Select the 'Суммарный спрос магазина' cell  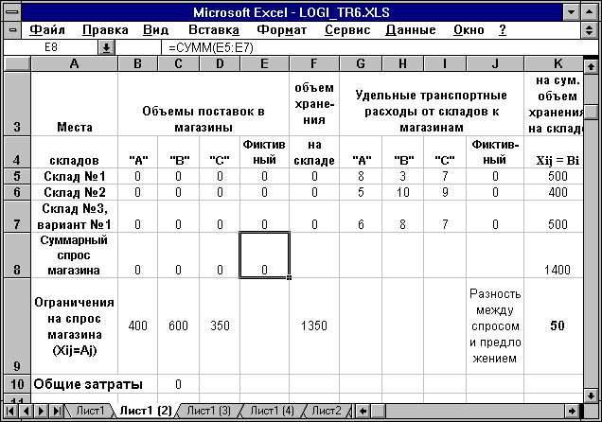coord(75,255)
